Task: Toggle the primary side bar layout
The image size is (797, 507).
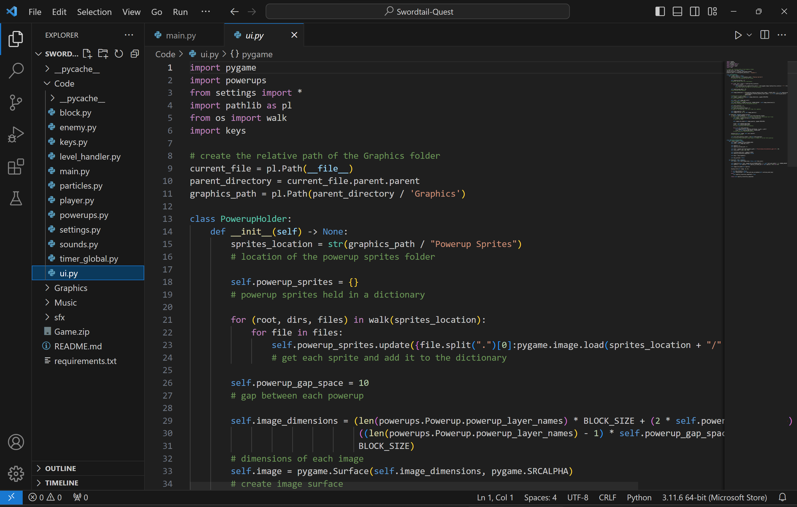Action: (660, 12)
